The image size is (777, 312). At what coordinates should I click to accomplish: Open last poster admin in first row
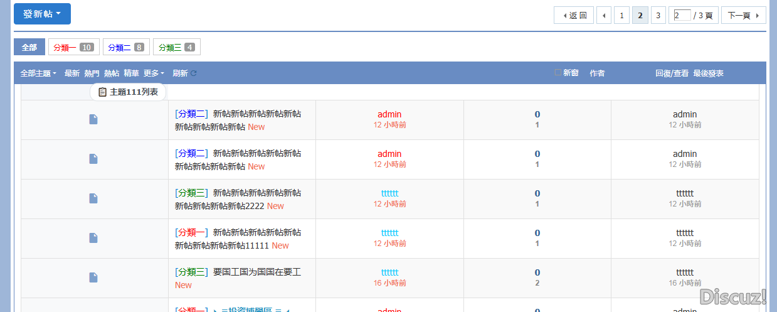coord(685,114)
